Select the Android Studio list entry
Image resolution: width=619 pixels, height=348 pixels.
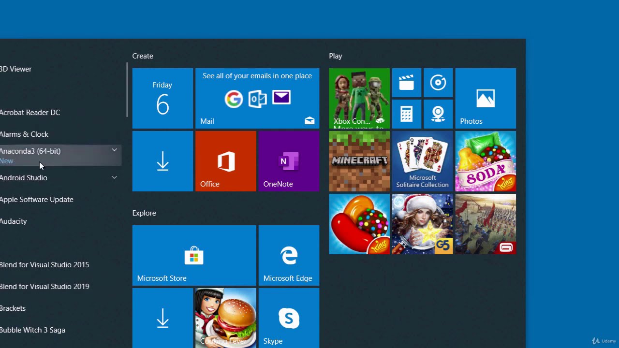click(x=60, y=178)
